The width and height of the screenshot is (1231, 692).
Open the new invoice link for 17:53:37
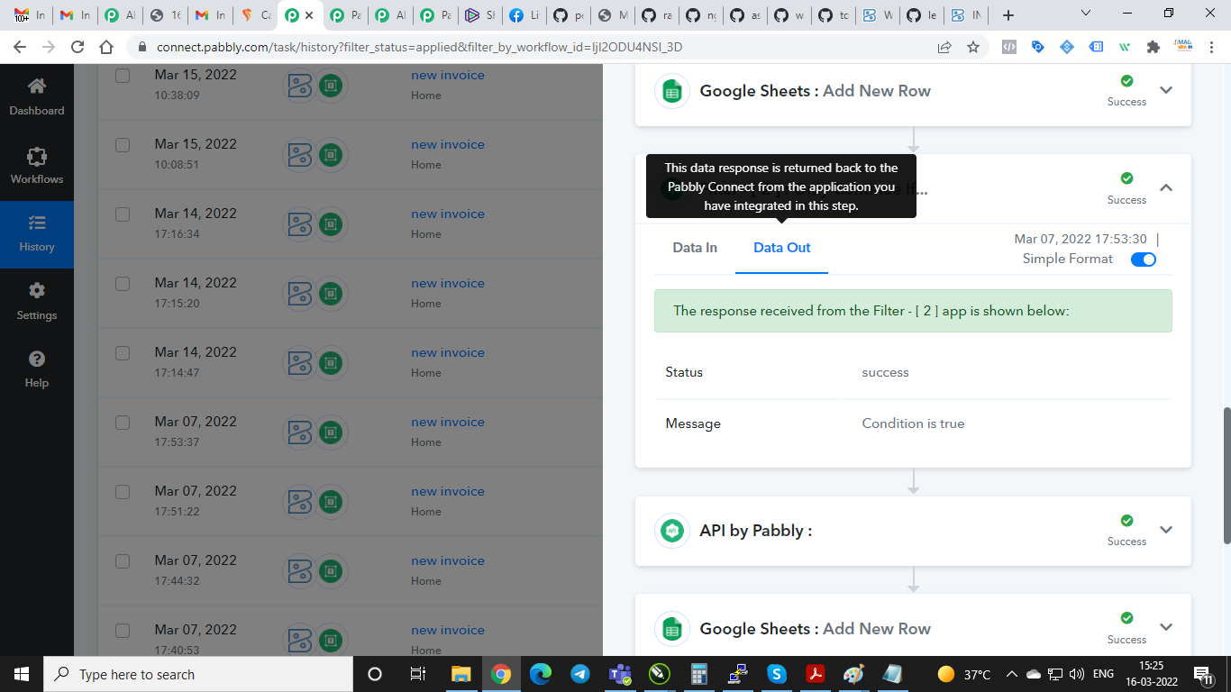click(x=448, y=423)
